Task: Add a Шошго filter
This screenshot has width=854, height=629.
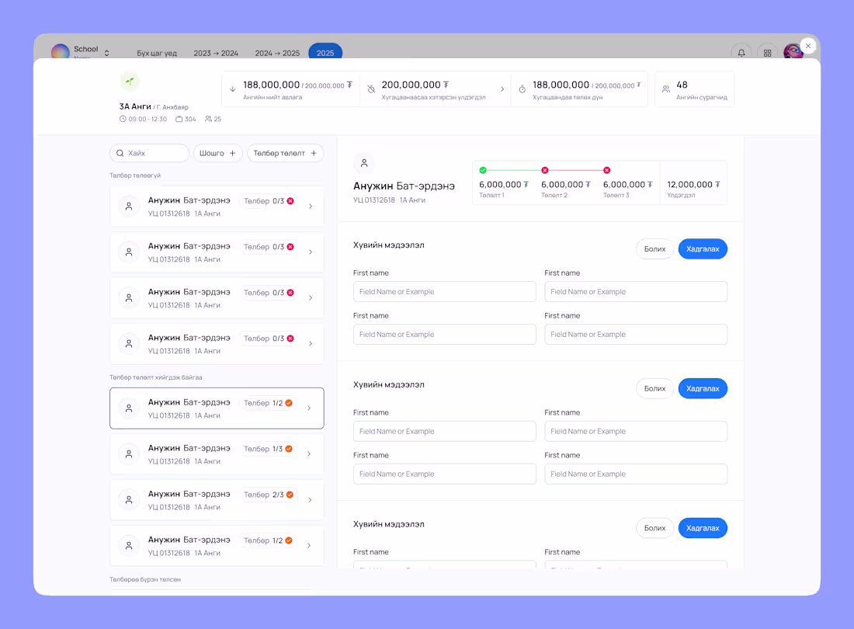Action: 218,153
